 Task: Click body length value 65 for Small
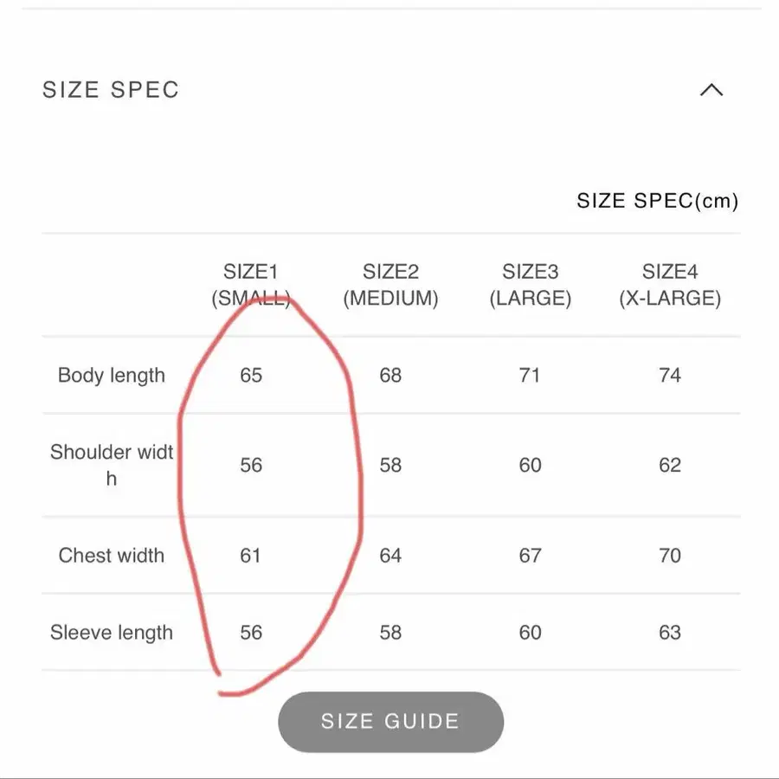(x=251, y=376)
